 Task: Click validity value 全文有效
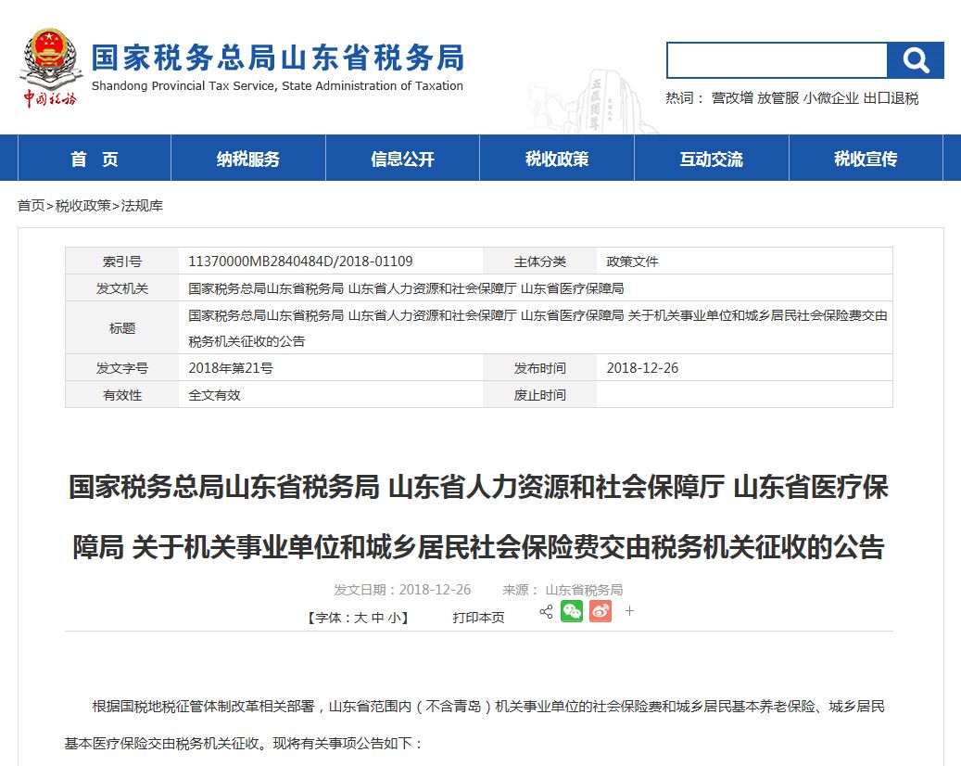coord(214,395)
